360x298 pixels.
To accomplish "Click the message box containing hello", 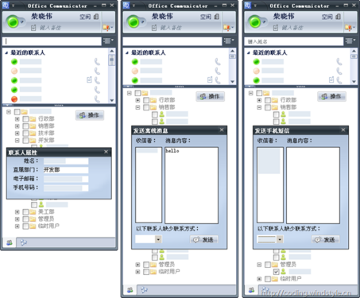I will [x=192, y=185].
